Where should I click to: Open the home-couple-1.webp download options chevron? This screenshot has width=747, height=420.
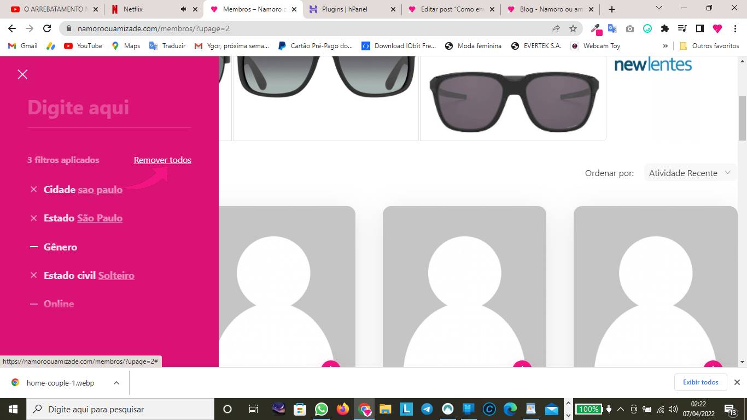[116, 383]
